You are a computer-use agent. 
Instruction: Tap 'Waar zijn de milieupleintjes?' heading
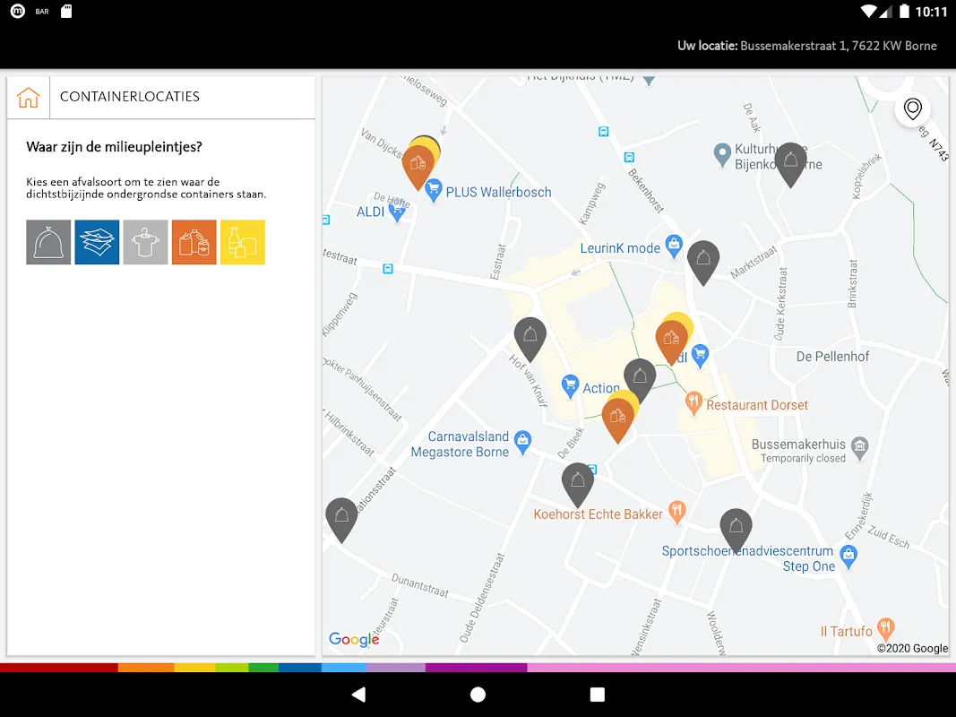[114, 147]
